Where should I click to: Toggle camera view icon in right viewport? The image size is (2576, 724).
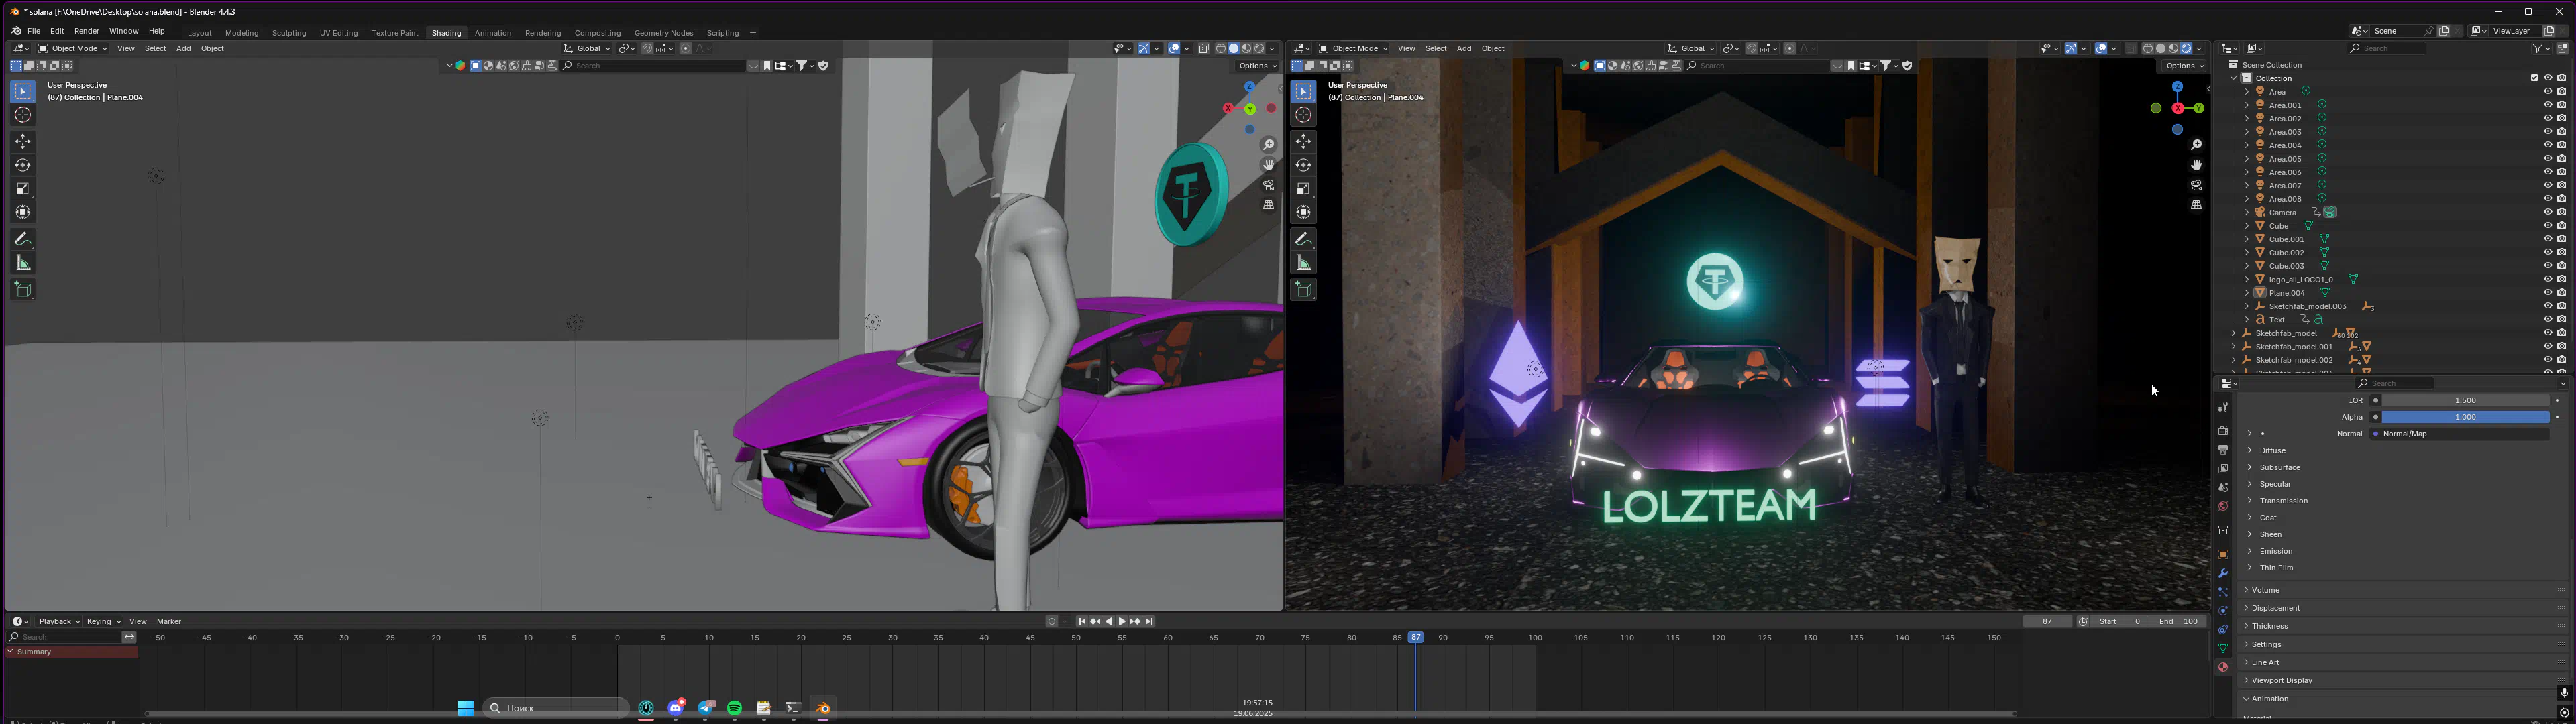coord(2196,185)
